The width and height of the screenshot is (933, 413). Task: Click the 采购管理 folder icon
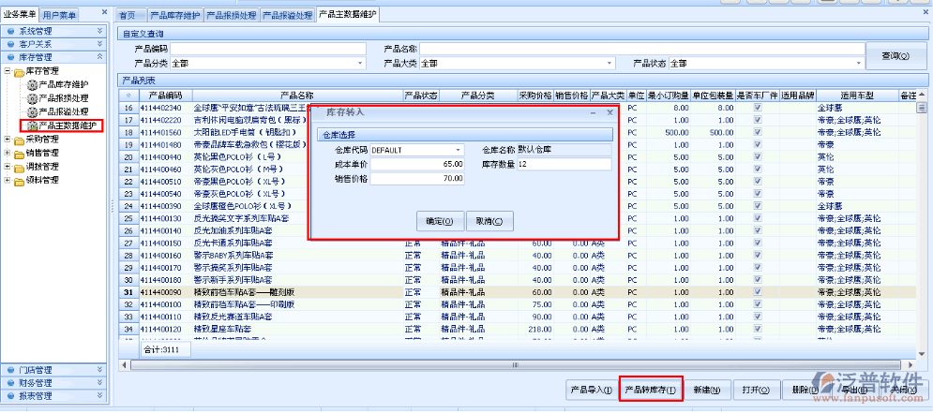18,140
